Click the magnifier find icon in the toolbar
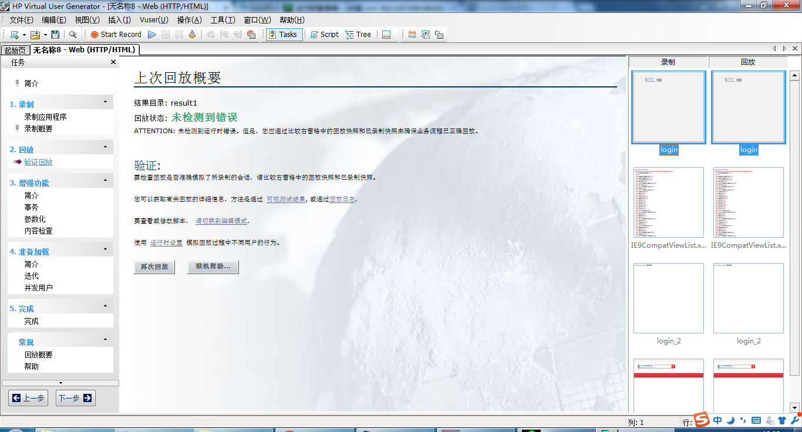The image size is (802, 432). (x=73, y=35)
